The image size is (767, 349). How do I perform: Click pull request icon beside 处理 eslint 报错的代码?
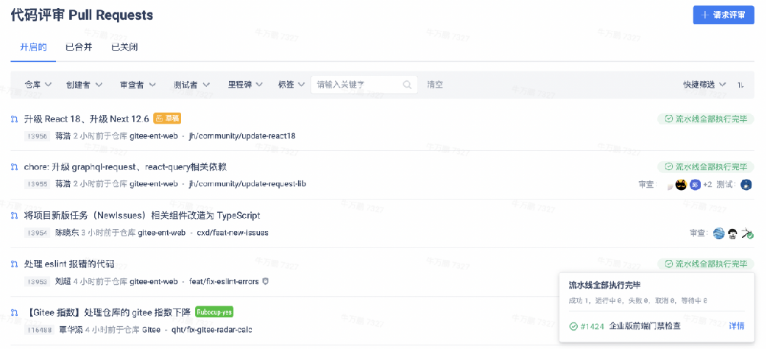pos(14,264)
